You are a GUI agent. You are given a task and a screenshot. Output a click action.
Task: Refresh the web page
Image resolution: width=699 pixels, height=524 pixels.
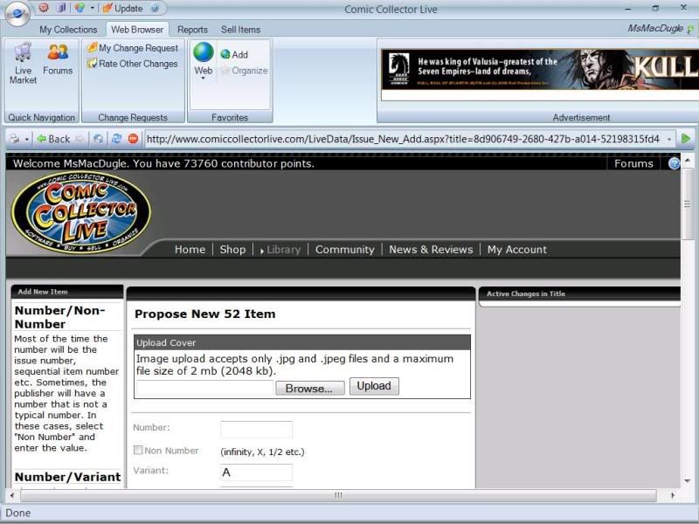116,139
